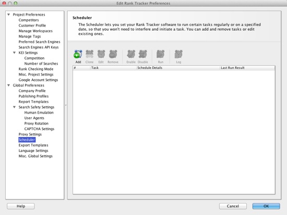Open Search Engines API Keys
The image size is (287, 215).
[39, 47]
